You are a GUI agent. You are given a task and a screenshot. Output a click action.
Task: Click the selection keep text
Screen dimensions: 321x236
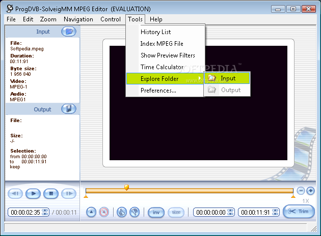click(x=15, y=167)
